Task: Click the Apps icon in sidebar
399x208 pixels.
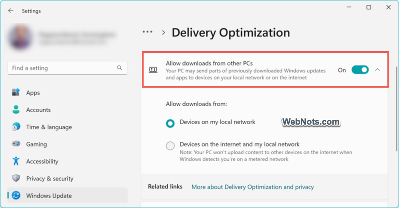Action: 16,92
